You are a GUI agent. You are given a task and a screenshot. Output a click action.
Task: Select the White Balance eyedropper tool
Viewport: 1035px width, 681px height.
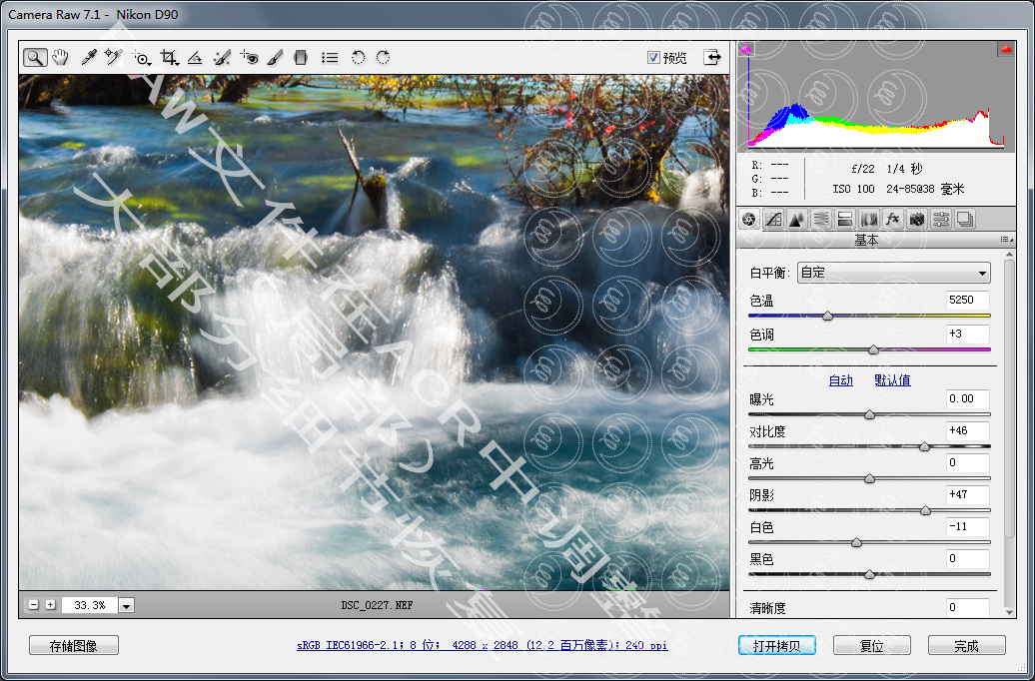[89, 57]
